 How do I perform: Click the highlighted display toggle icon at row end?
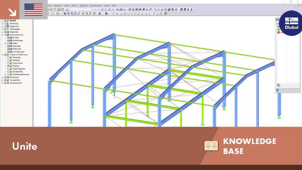pyautogui.click(x=166, y=14)
